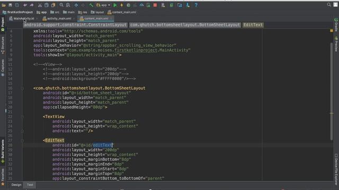Click the Cut scissors icon

40,5
